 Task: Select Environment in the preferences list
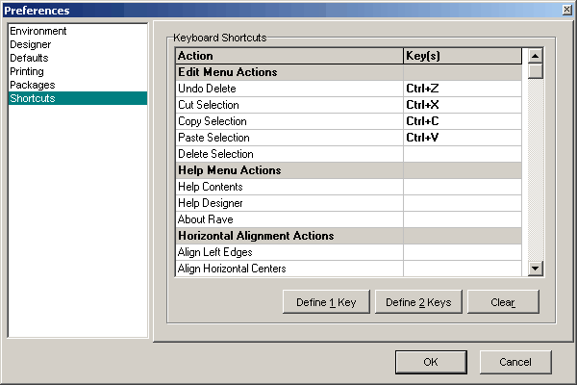point(38,31)
